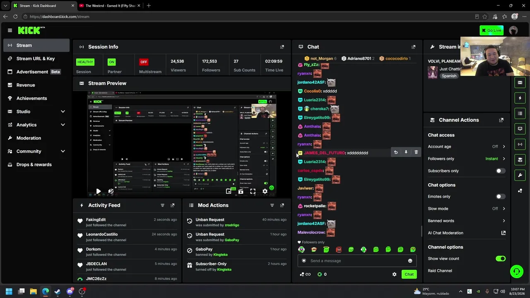
Task: Open Drops & rewards page
Action: [x=36, y=164]
